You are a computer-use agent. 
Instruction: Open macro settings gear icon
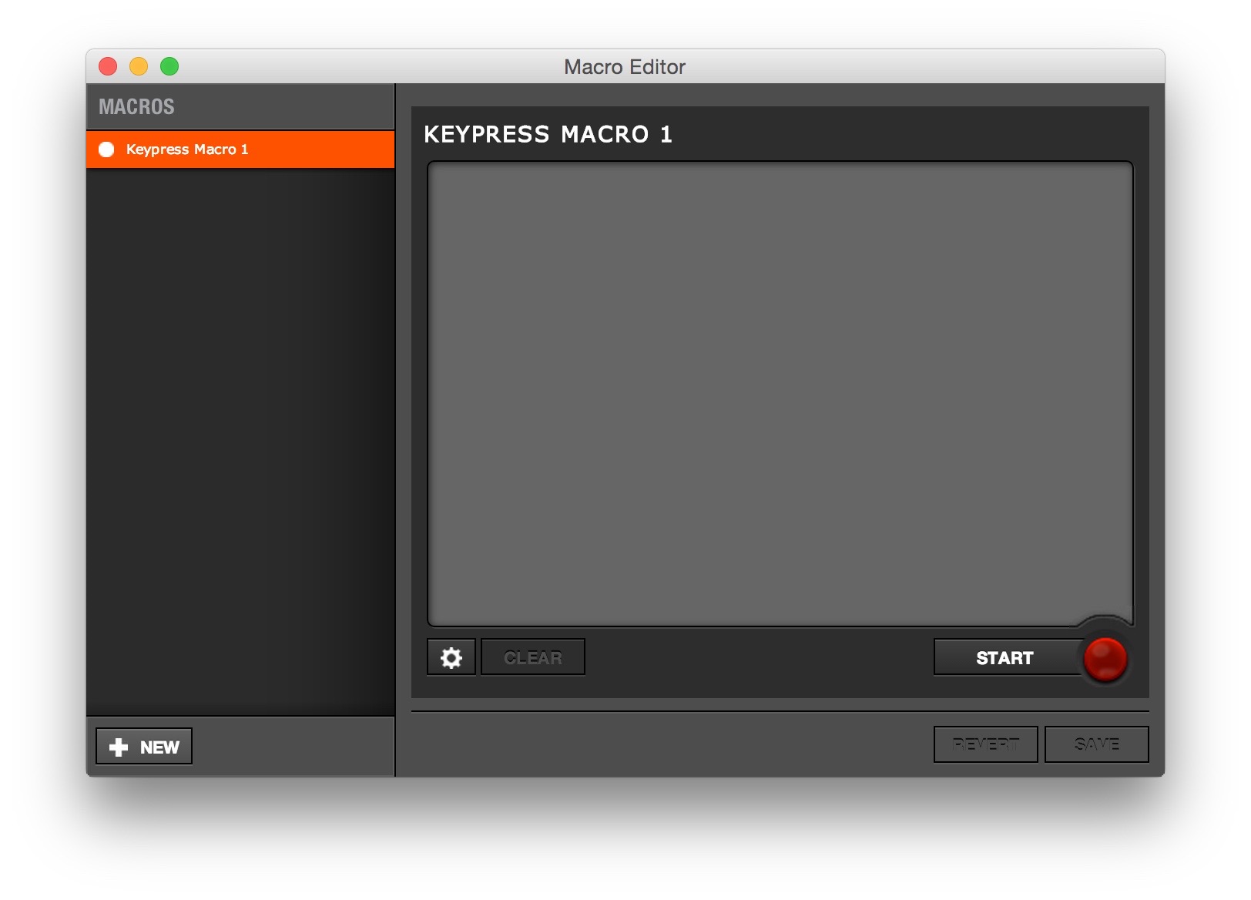coord(451,657)
